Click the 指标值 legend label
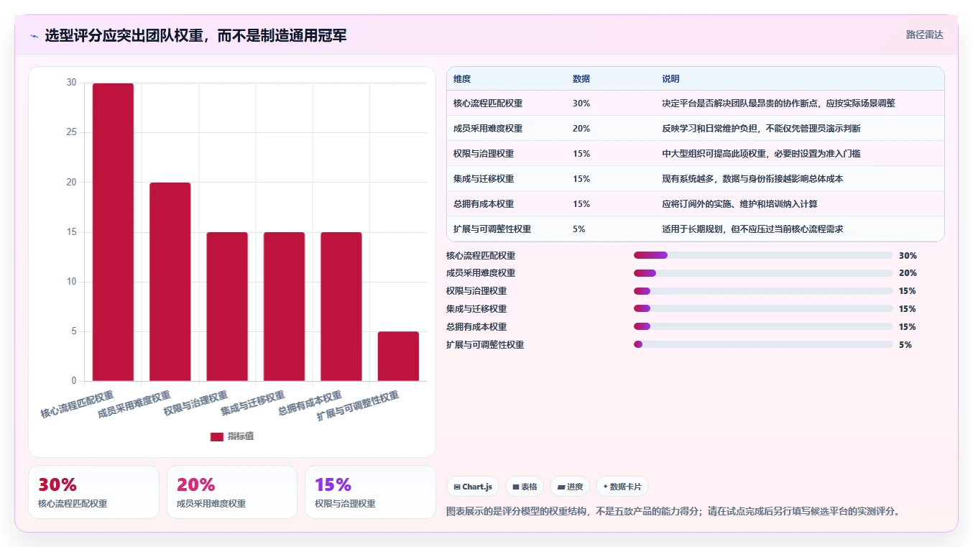 (241, 437)
